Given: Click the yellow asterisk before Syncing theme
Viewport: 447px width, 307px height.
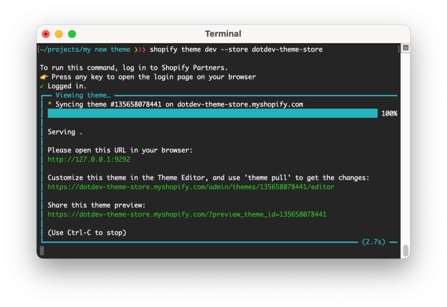Looking at the screenshot, I should (50, 103).
